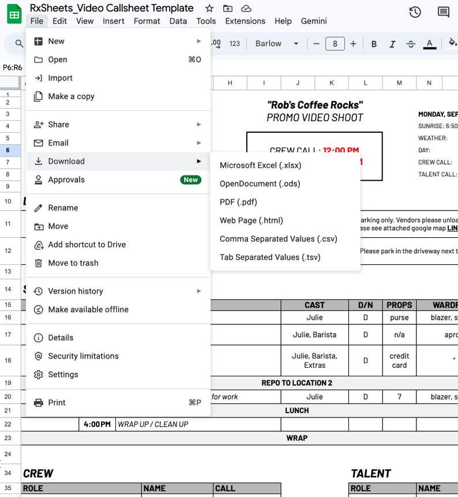Expand the Email submenu
The width and height of the screenshot is (458, 497).
118,143
